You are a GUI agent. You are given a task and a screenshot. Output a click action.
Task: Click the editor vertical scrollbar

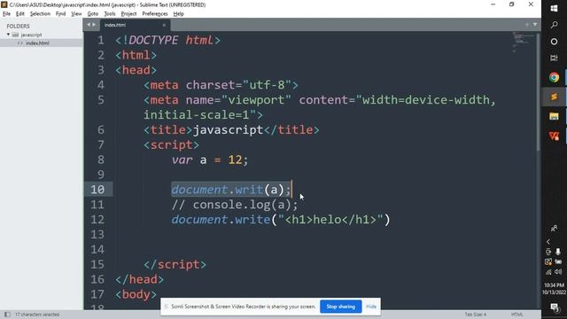coord(538,92)
